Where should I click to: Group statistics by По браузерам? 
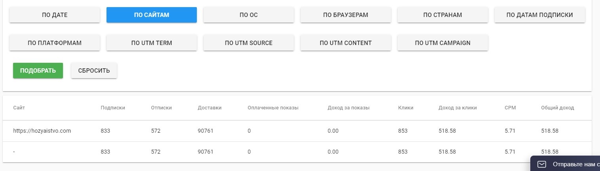[346, 15]
